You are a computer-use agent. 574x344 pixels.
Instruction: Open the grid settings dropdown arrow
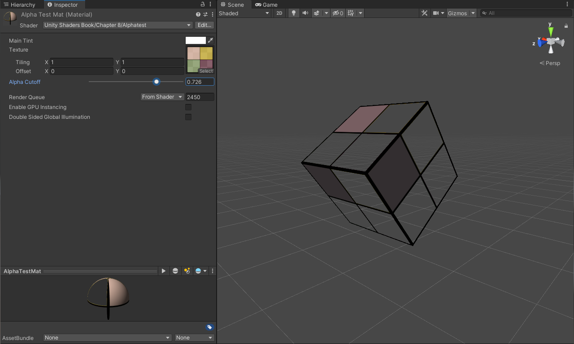click(x=361, y=13)
